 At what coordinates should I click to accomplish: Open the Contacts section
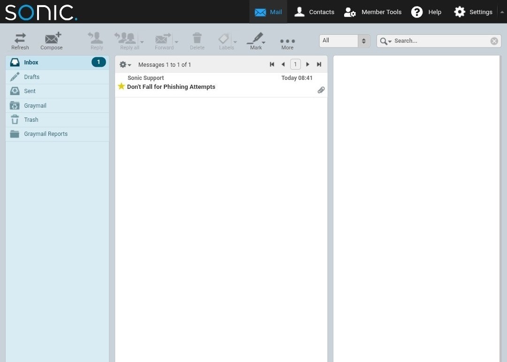tap(314, 12)
